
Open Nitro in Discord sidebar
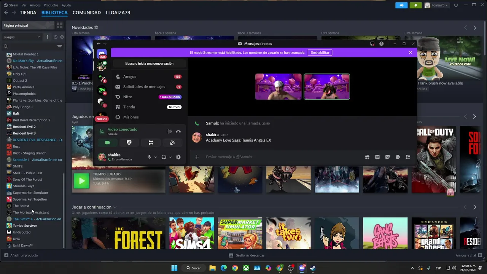click(148, 97)
